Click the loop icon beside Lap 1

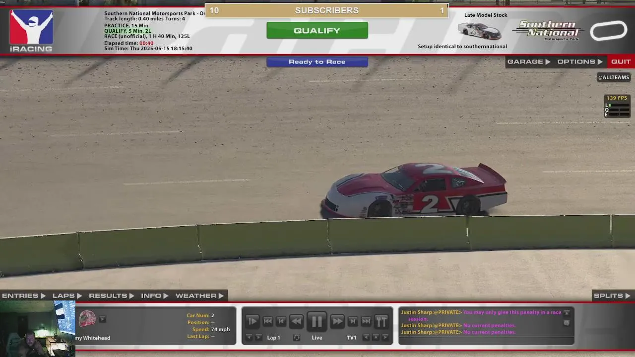[296, 338]
